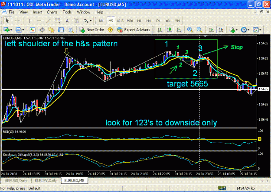This screenshot has height=192, width=271.
Task: Toggle chart shift
Action: tap(221, 30)
